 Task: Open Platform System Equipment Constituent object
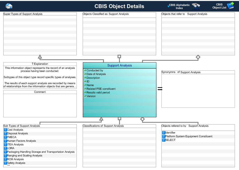pos(189,136)
